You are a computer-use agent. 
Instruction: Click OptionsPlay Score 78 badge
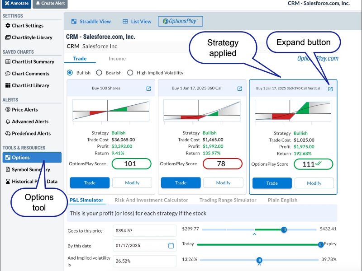point(223,164)
